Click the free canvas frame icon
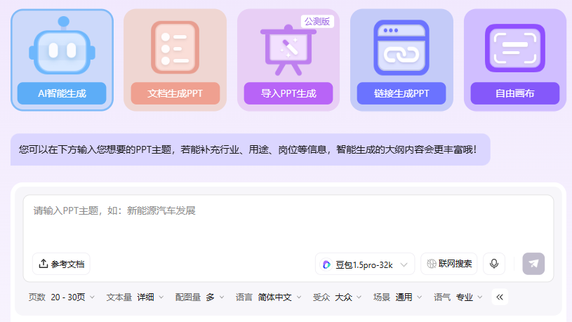572x322 pixels. pyautogui.click(x=514, y=48)
